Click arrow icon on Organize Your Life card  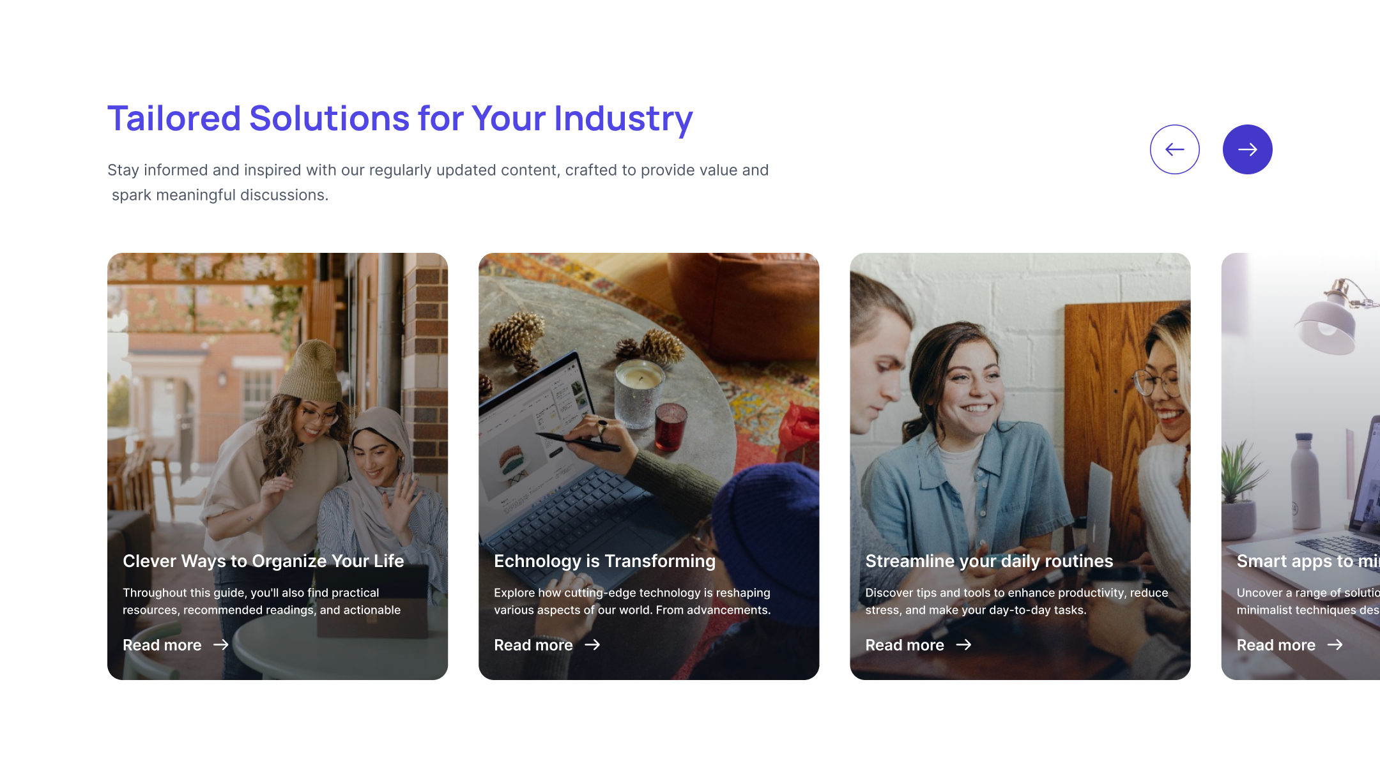point(221,645)
